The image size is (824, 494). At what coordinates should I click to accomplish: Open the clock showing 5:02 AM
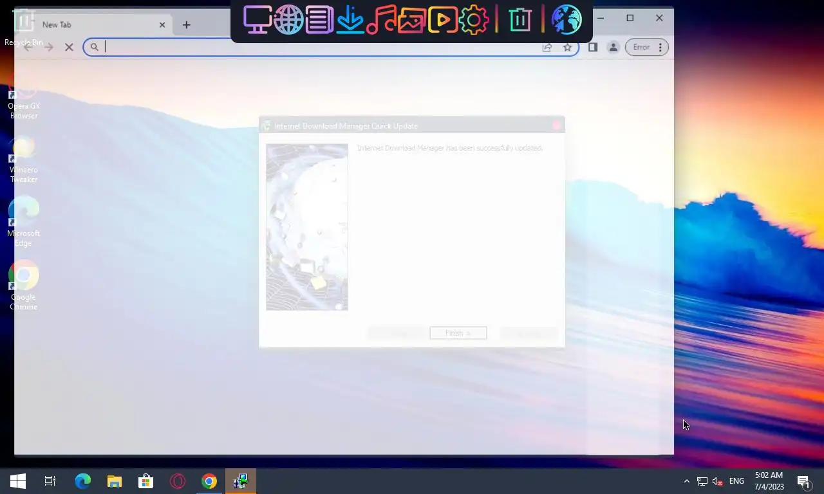click(769, 480)
